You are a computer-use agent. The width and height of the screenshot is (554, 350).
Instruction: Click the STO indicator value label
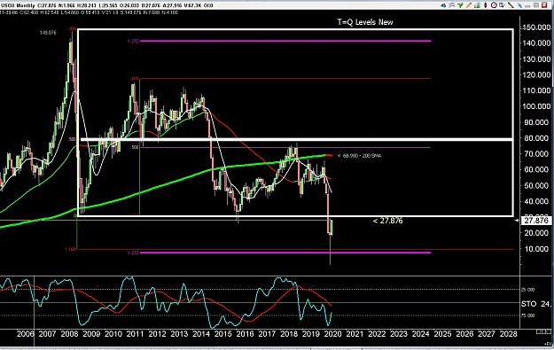(536, 304)
